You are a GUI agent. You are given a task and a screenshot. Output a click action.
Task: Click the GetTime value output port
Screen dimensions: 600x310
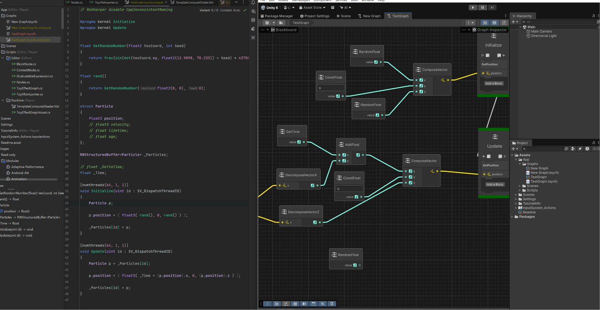click(303, 142)
